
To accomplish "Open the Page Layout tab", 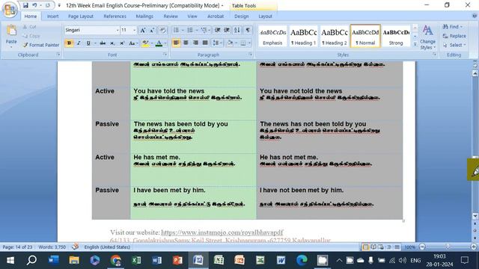I will pos(81,16).
